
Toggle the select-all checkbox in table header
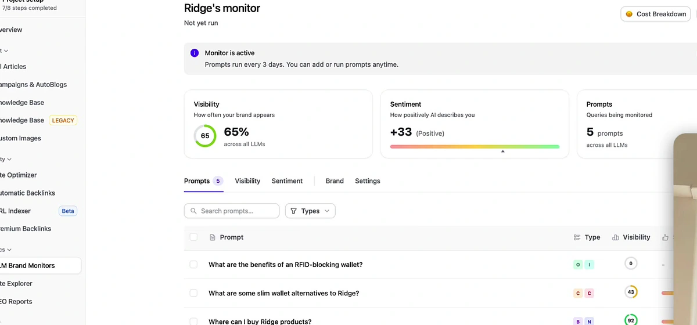(x=193, y=237)
